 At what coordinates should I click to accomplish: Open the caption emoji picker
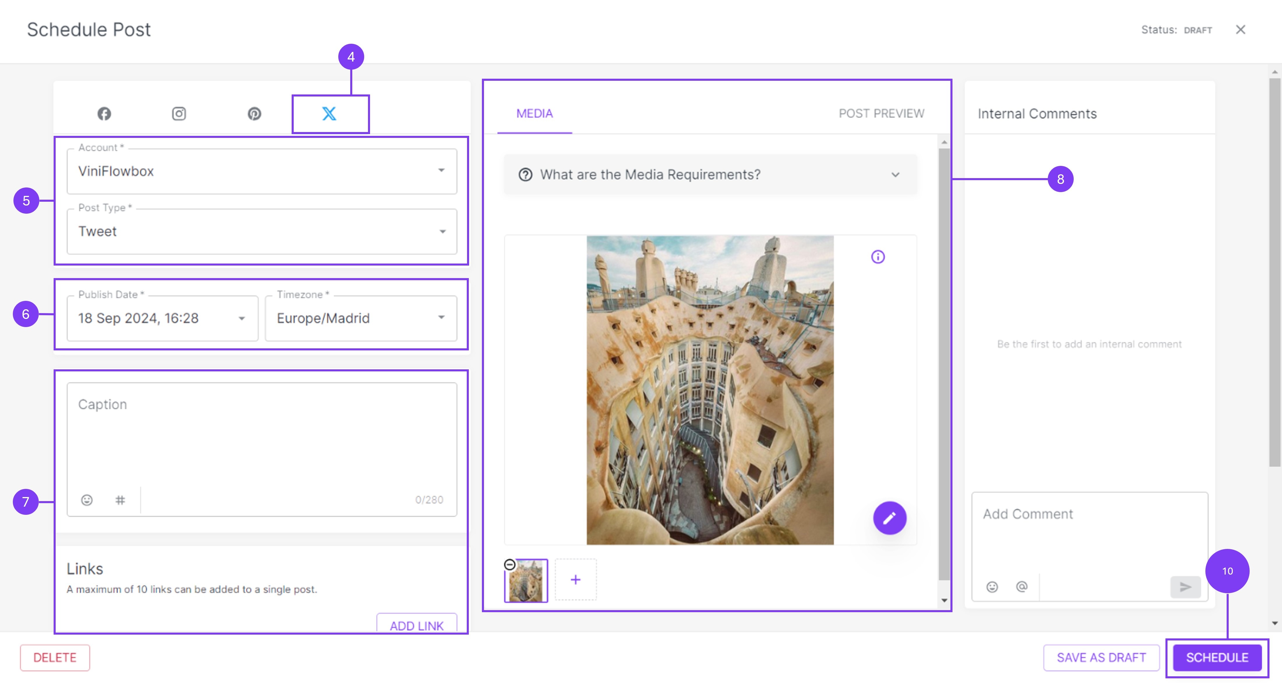tap(87, 500)
